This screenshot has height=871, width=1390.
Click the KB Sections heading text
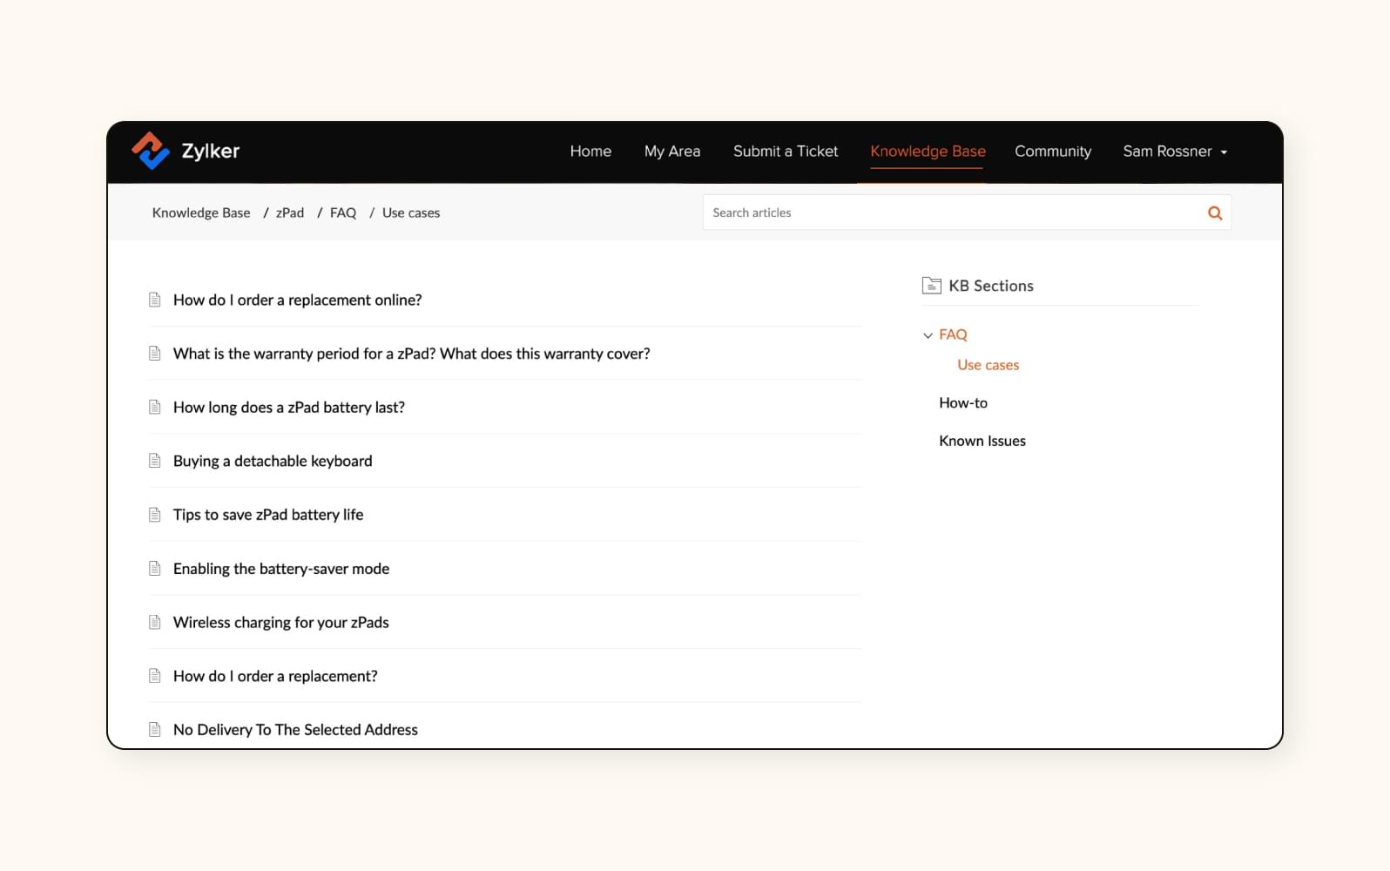pyautogui.click(x=991, y=286)
